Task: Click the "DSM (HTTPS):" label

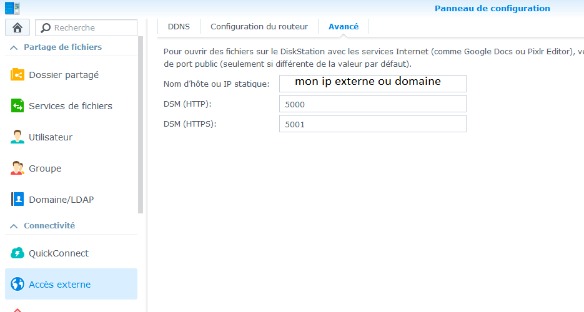Action: coord(190,124)
